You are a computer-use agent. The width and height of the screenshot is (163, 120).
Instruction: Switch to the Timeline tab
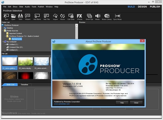click(x=25, y=85)
